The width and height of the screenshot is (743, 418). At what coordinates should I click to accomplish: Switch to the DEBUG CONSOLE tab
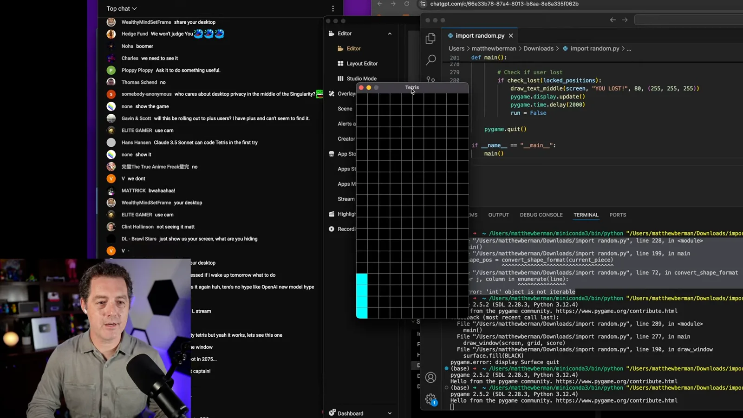pos(541,215)
